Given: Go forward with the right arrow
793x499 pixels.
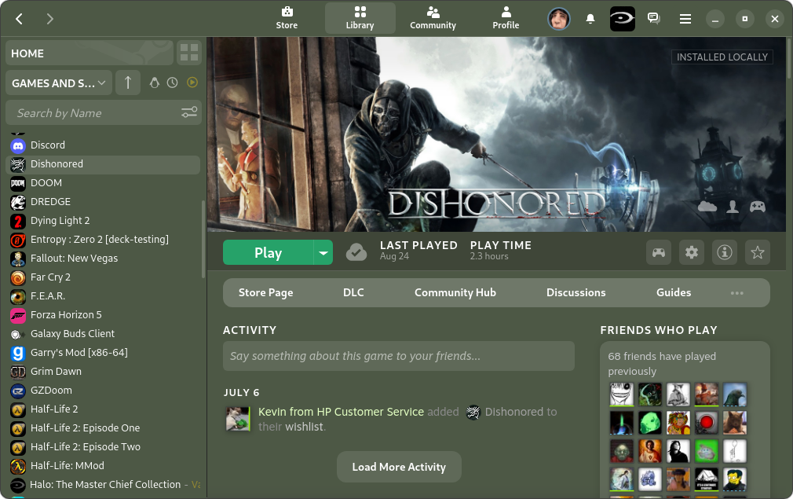Looking at the screenshot, I should point(49,19).
